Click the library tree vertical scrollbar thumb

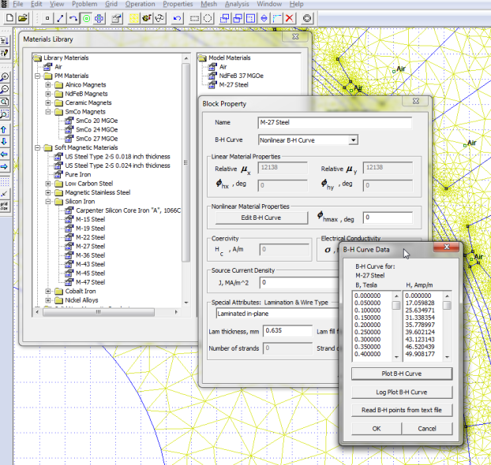tap(186, 162)
